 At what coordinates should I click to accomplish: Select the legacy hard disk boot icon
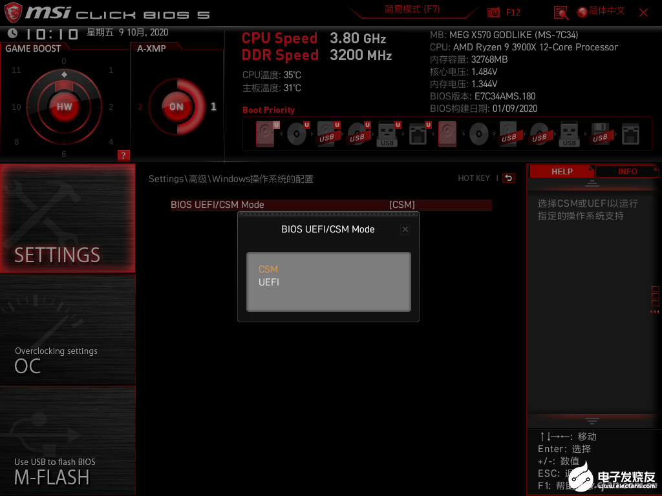(x=447, y=134)
